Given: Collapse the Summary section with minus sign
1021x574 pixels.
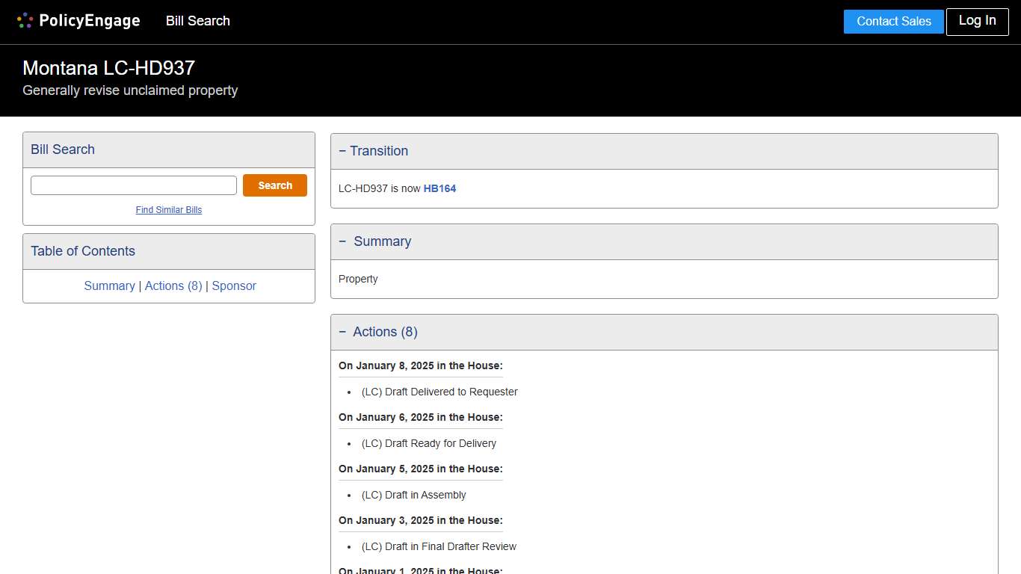Looking at the screenshot, I should tap(342, 241).
